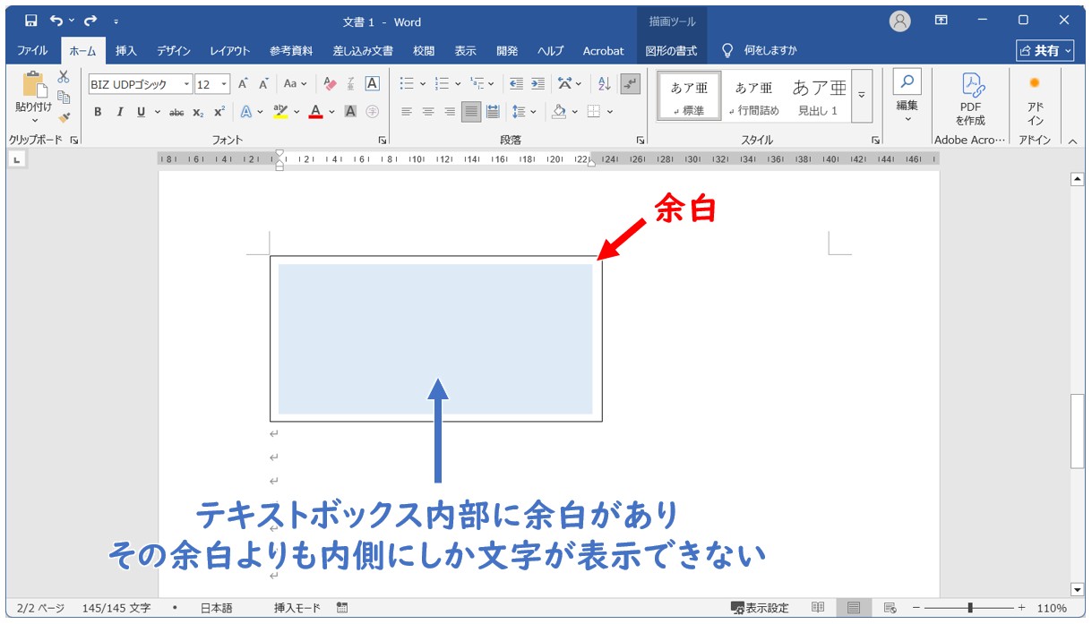The image size is (1092, 624).
Task: Click the macro recording icon in status bar
Action: tap(342, 608)
